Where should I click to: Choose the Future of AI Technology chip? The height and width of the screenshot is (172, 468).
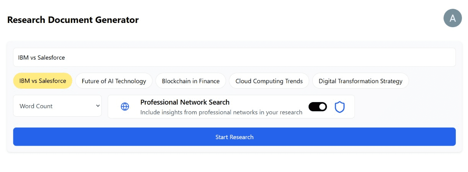pos(114,81)
